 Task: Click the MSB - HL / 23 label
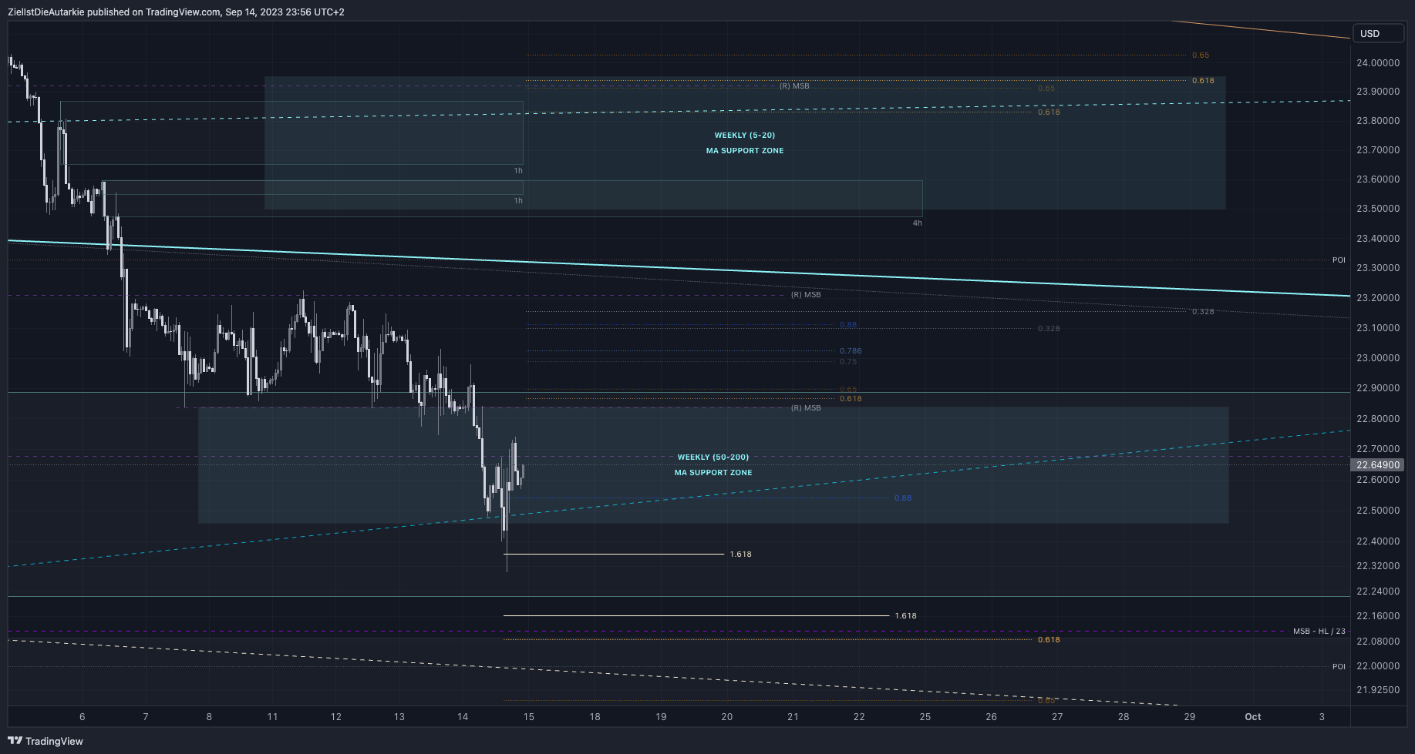pos(1319,632)
